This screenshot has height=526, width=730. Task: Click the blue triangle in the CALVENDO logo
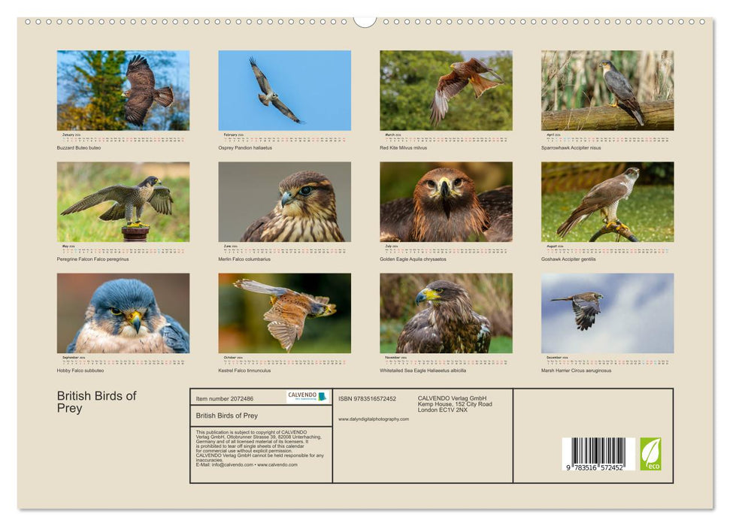(x=321, y=396)
